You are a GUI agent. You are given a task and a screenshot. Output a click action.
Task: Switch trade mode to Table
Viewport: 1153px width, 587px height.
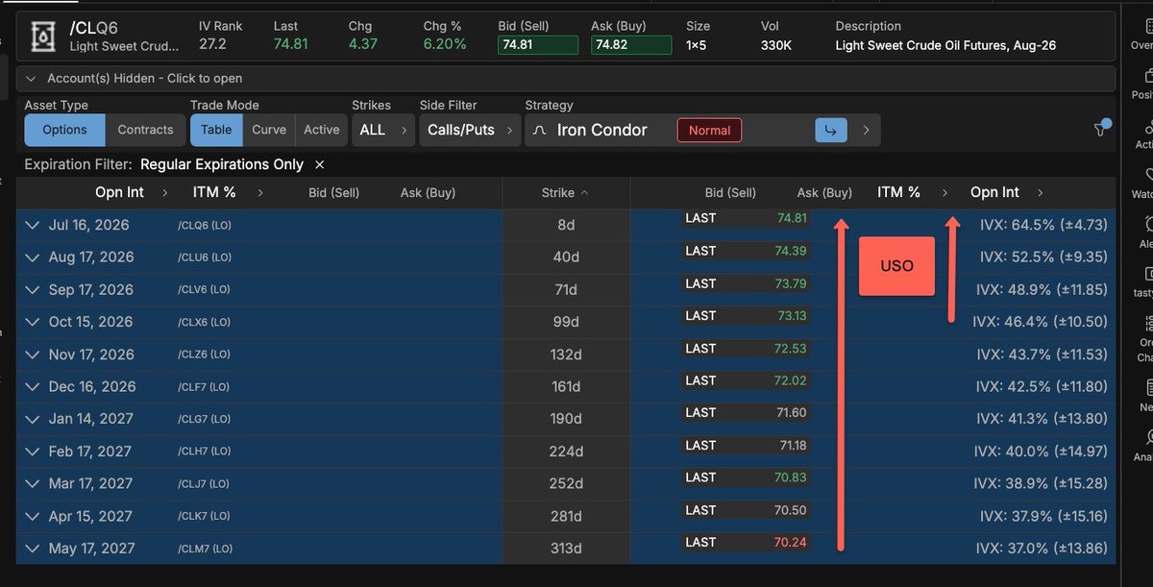tap(216, 130)
